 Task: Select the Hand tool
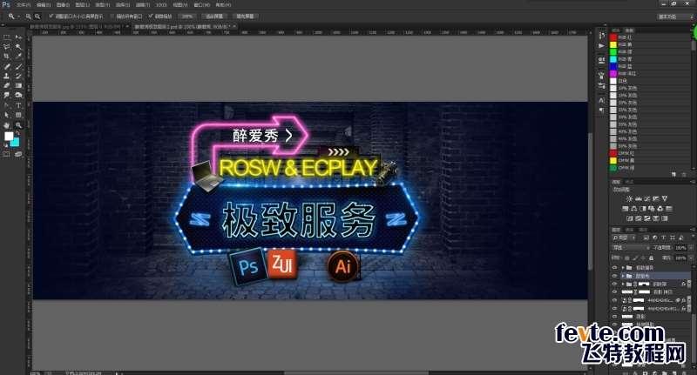click(7, 125)
